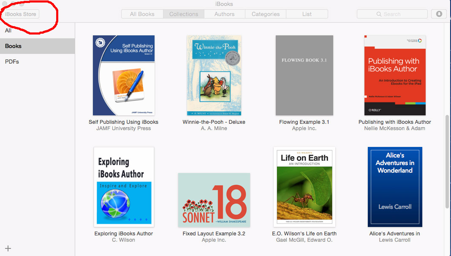Select the PDFs collection in the sidebar
This screenshot has height=256, width=451.
pos(38,61)
